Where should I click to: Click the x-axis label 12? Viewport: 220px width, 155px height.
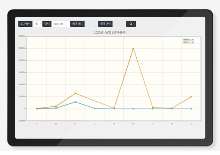click(x=94, y=124)
